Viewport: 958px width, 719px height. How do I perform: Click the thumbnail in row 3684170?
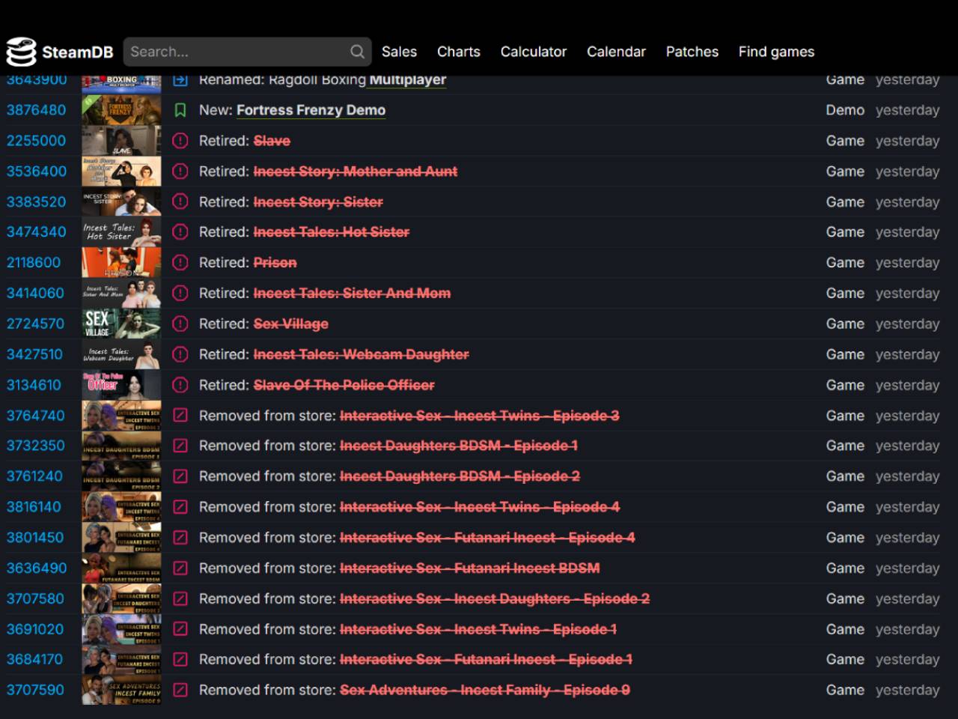pos(121,660)
